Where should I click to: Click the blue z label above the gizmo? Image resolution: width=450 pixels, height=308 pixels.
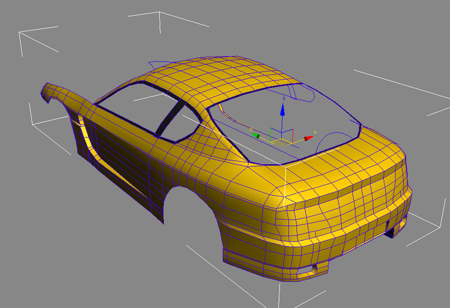click(x=284, y=98)
